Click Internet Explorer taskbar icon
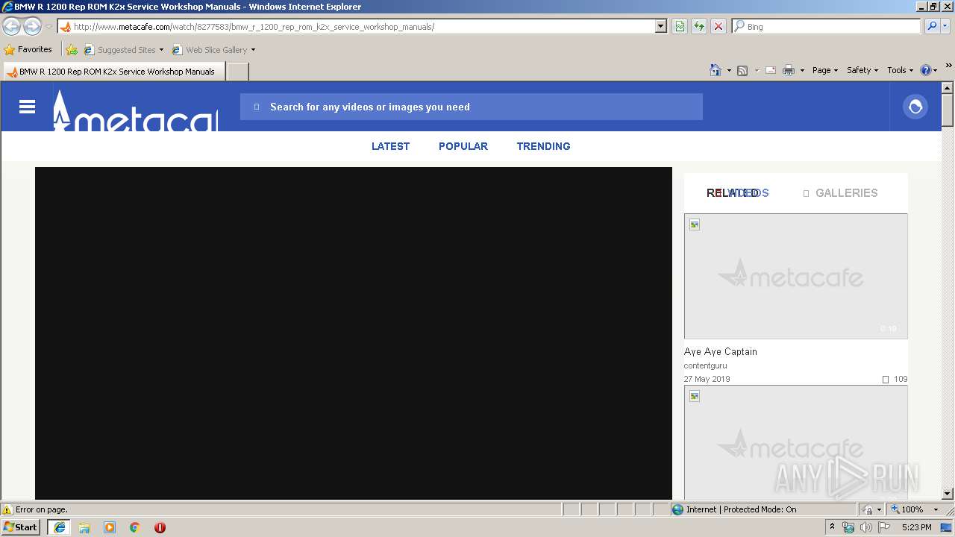The image size is (955, 537). pyautogui.click(x=59, y=527)
